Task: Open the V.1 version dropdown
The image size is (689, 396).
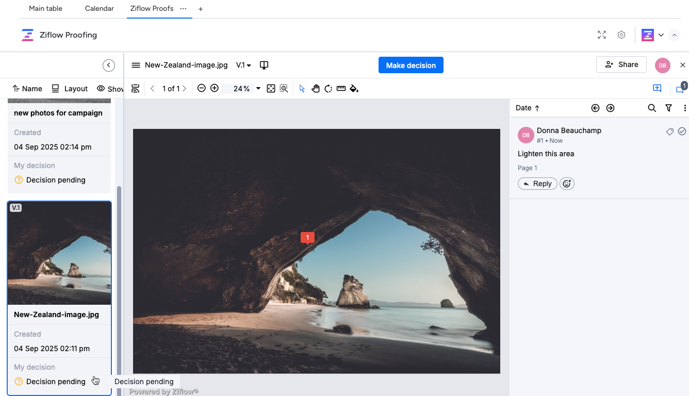Action: click(243, 65)
